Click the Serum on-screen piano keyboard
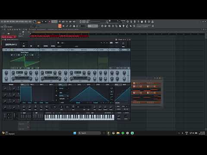 point(79,118)
